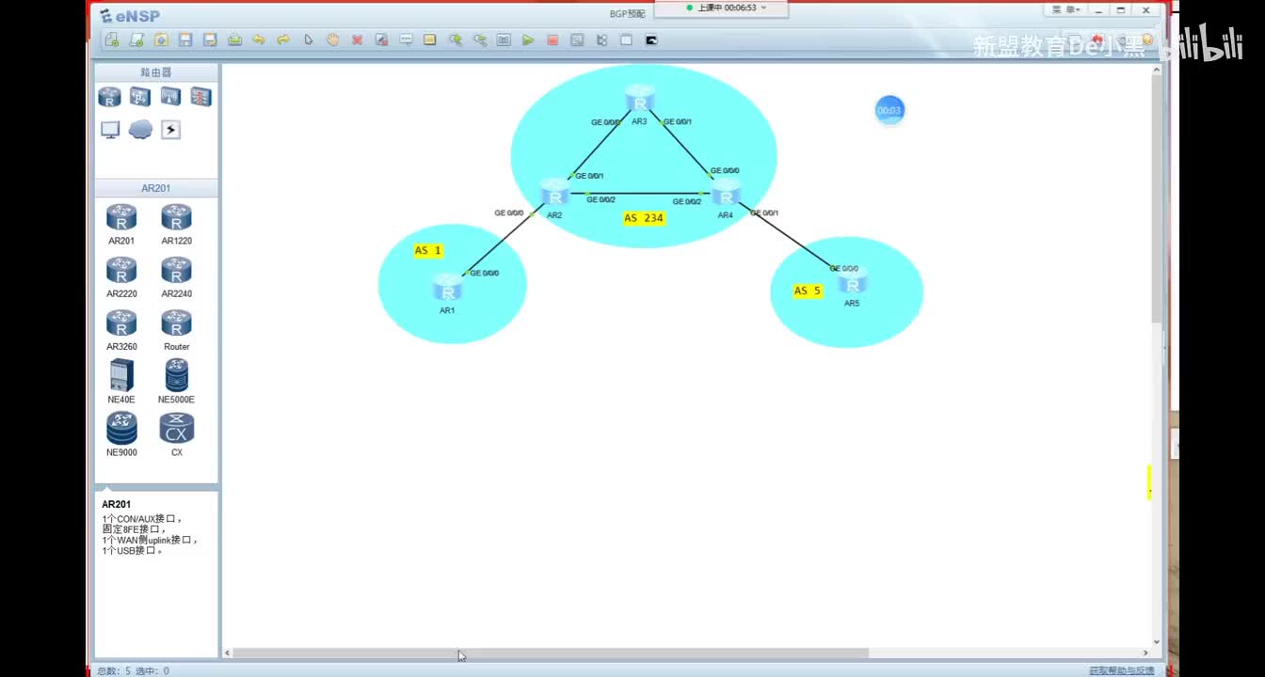This screenshot has height=677, width=1265.
Task: Select the firewall device category
Action: pos(200,97)
